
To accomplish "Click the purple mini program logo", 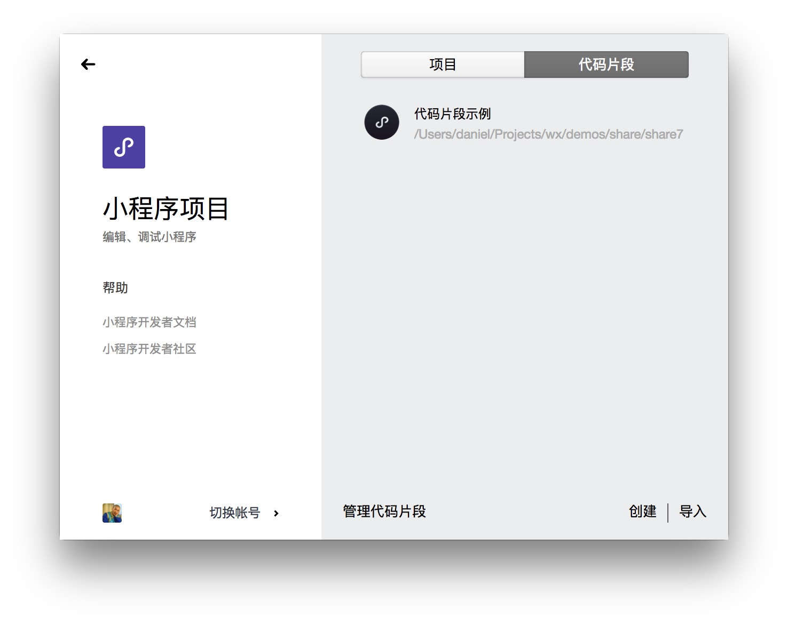I will (x=124, y=147).
